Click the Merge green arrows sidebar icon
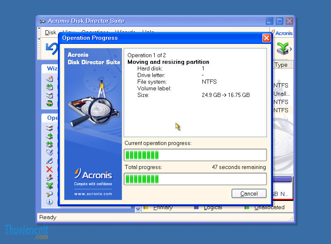331x244 pixels. 50,186
